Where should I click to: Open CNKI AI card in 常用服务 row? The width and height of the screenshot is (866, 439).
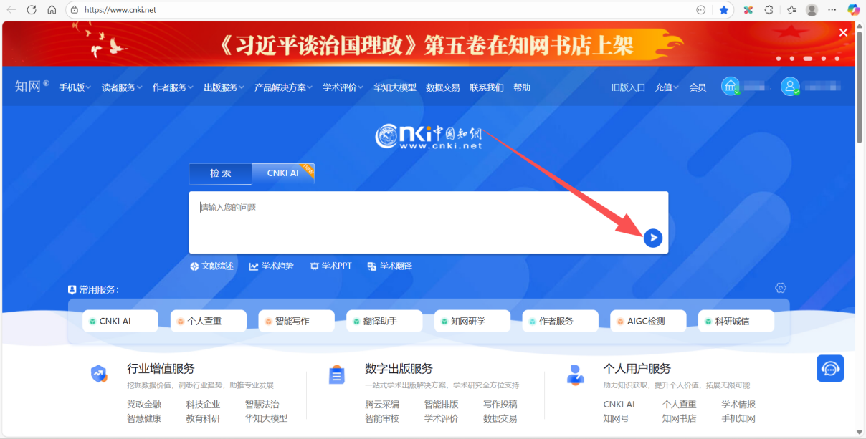[x=120, y=321]
